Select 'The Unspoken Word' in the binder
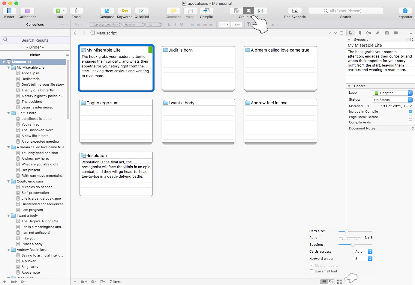The image size is (415, 285). (x=38, y=130)
